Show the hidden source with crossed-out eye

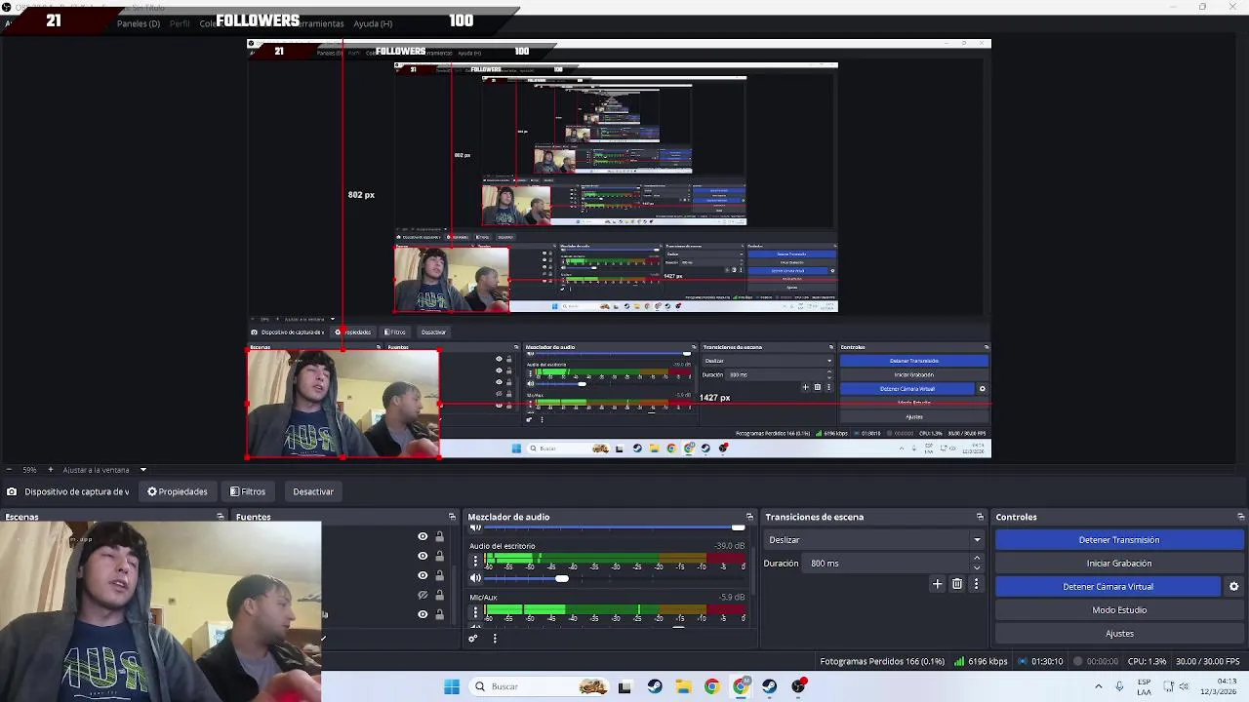(x=423, y=595)
